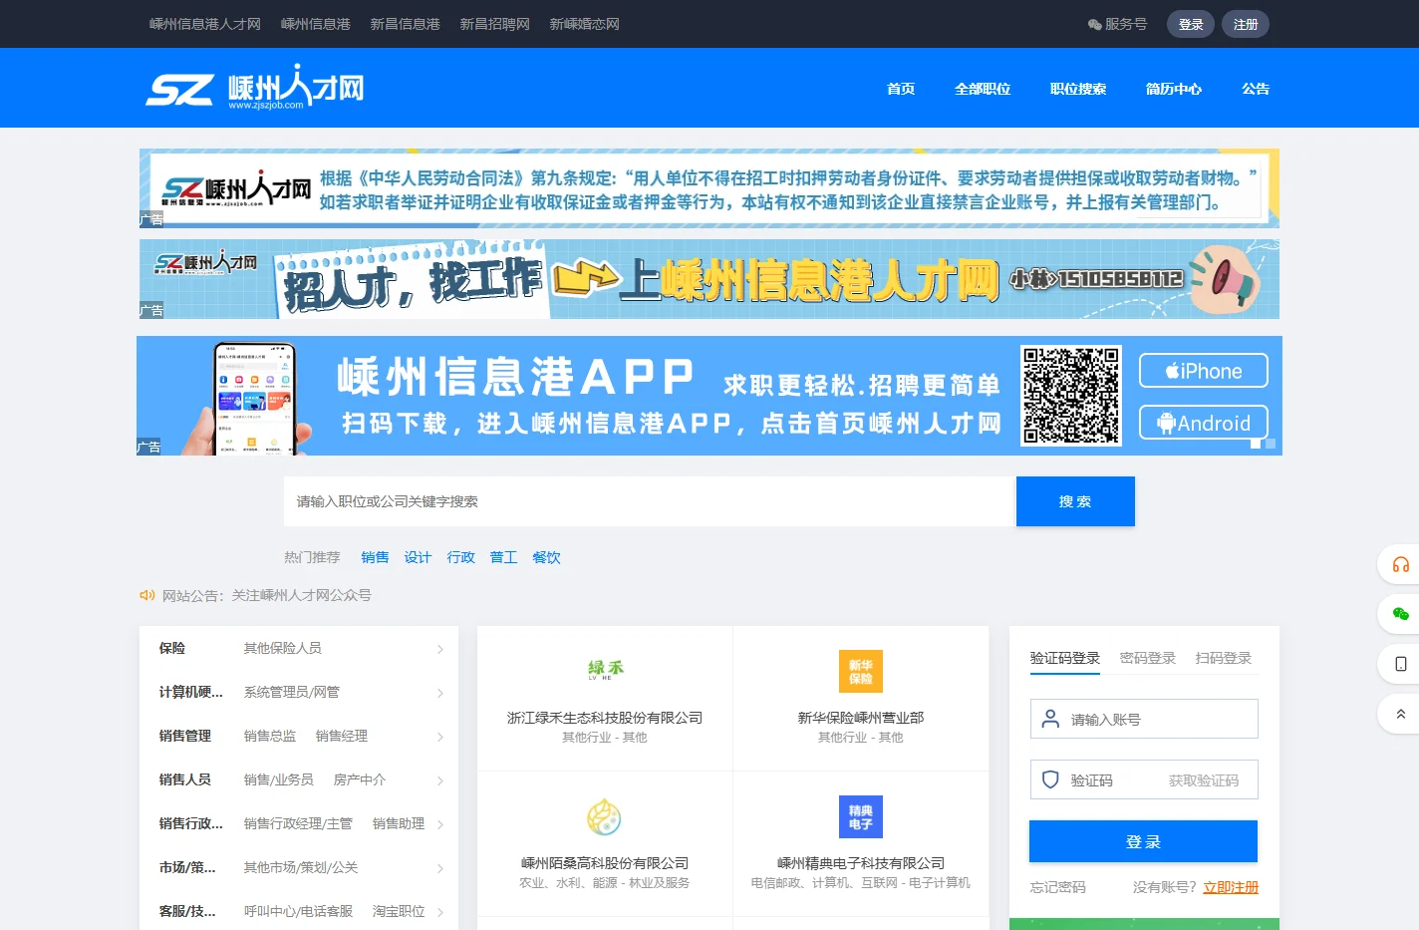Click the 招人才找工作 ad banner
The height and width of the screenshot is (930, 1419).
709,279
